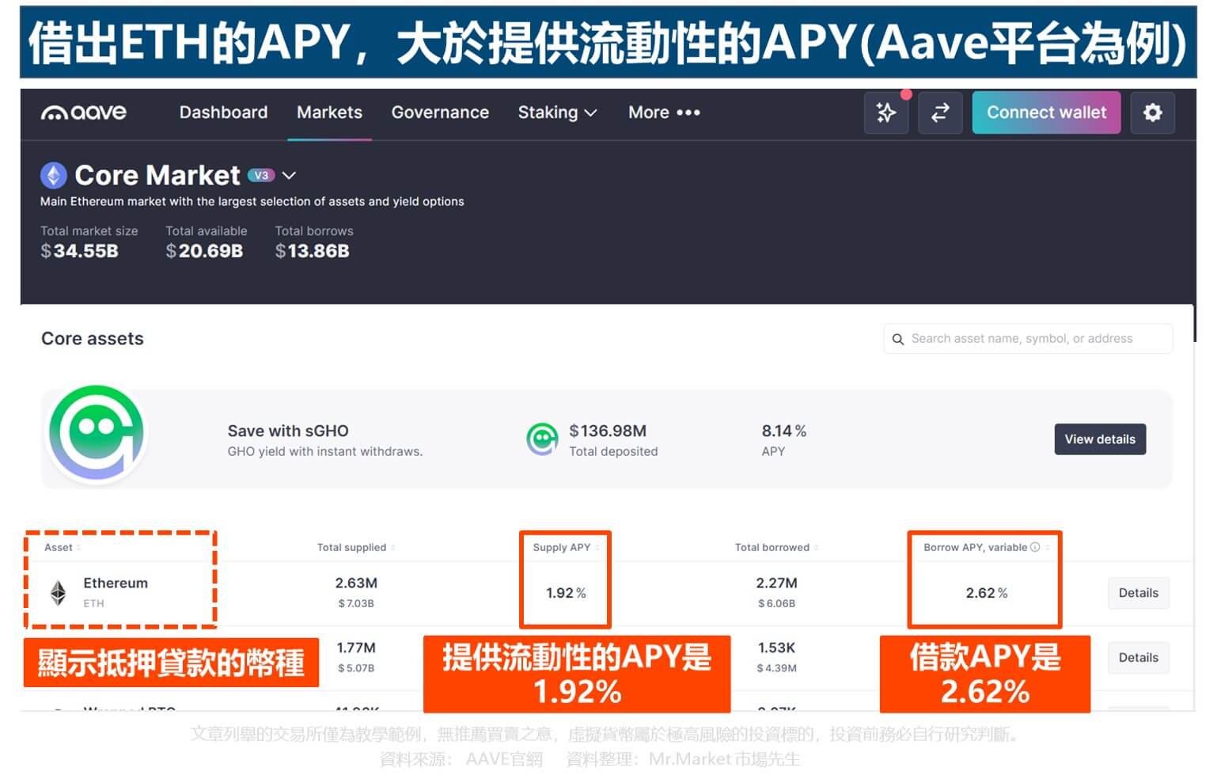Click the 2.62% borrow APY value
The width and height of the screenshot is (1217, 779).
pos(987,593)
